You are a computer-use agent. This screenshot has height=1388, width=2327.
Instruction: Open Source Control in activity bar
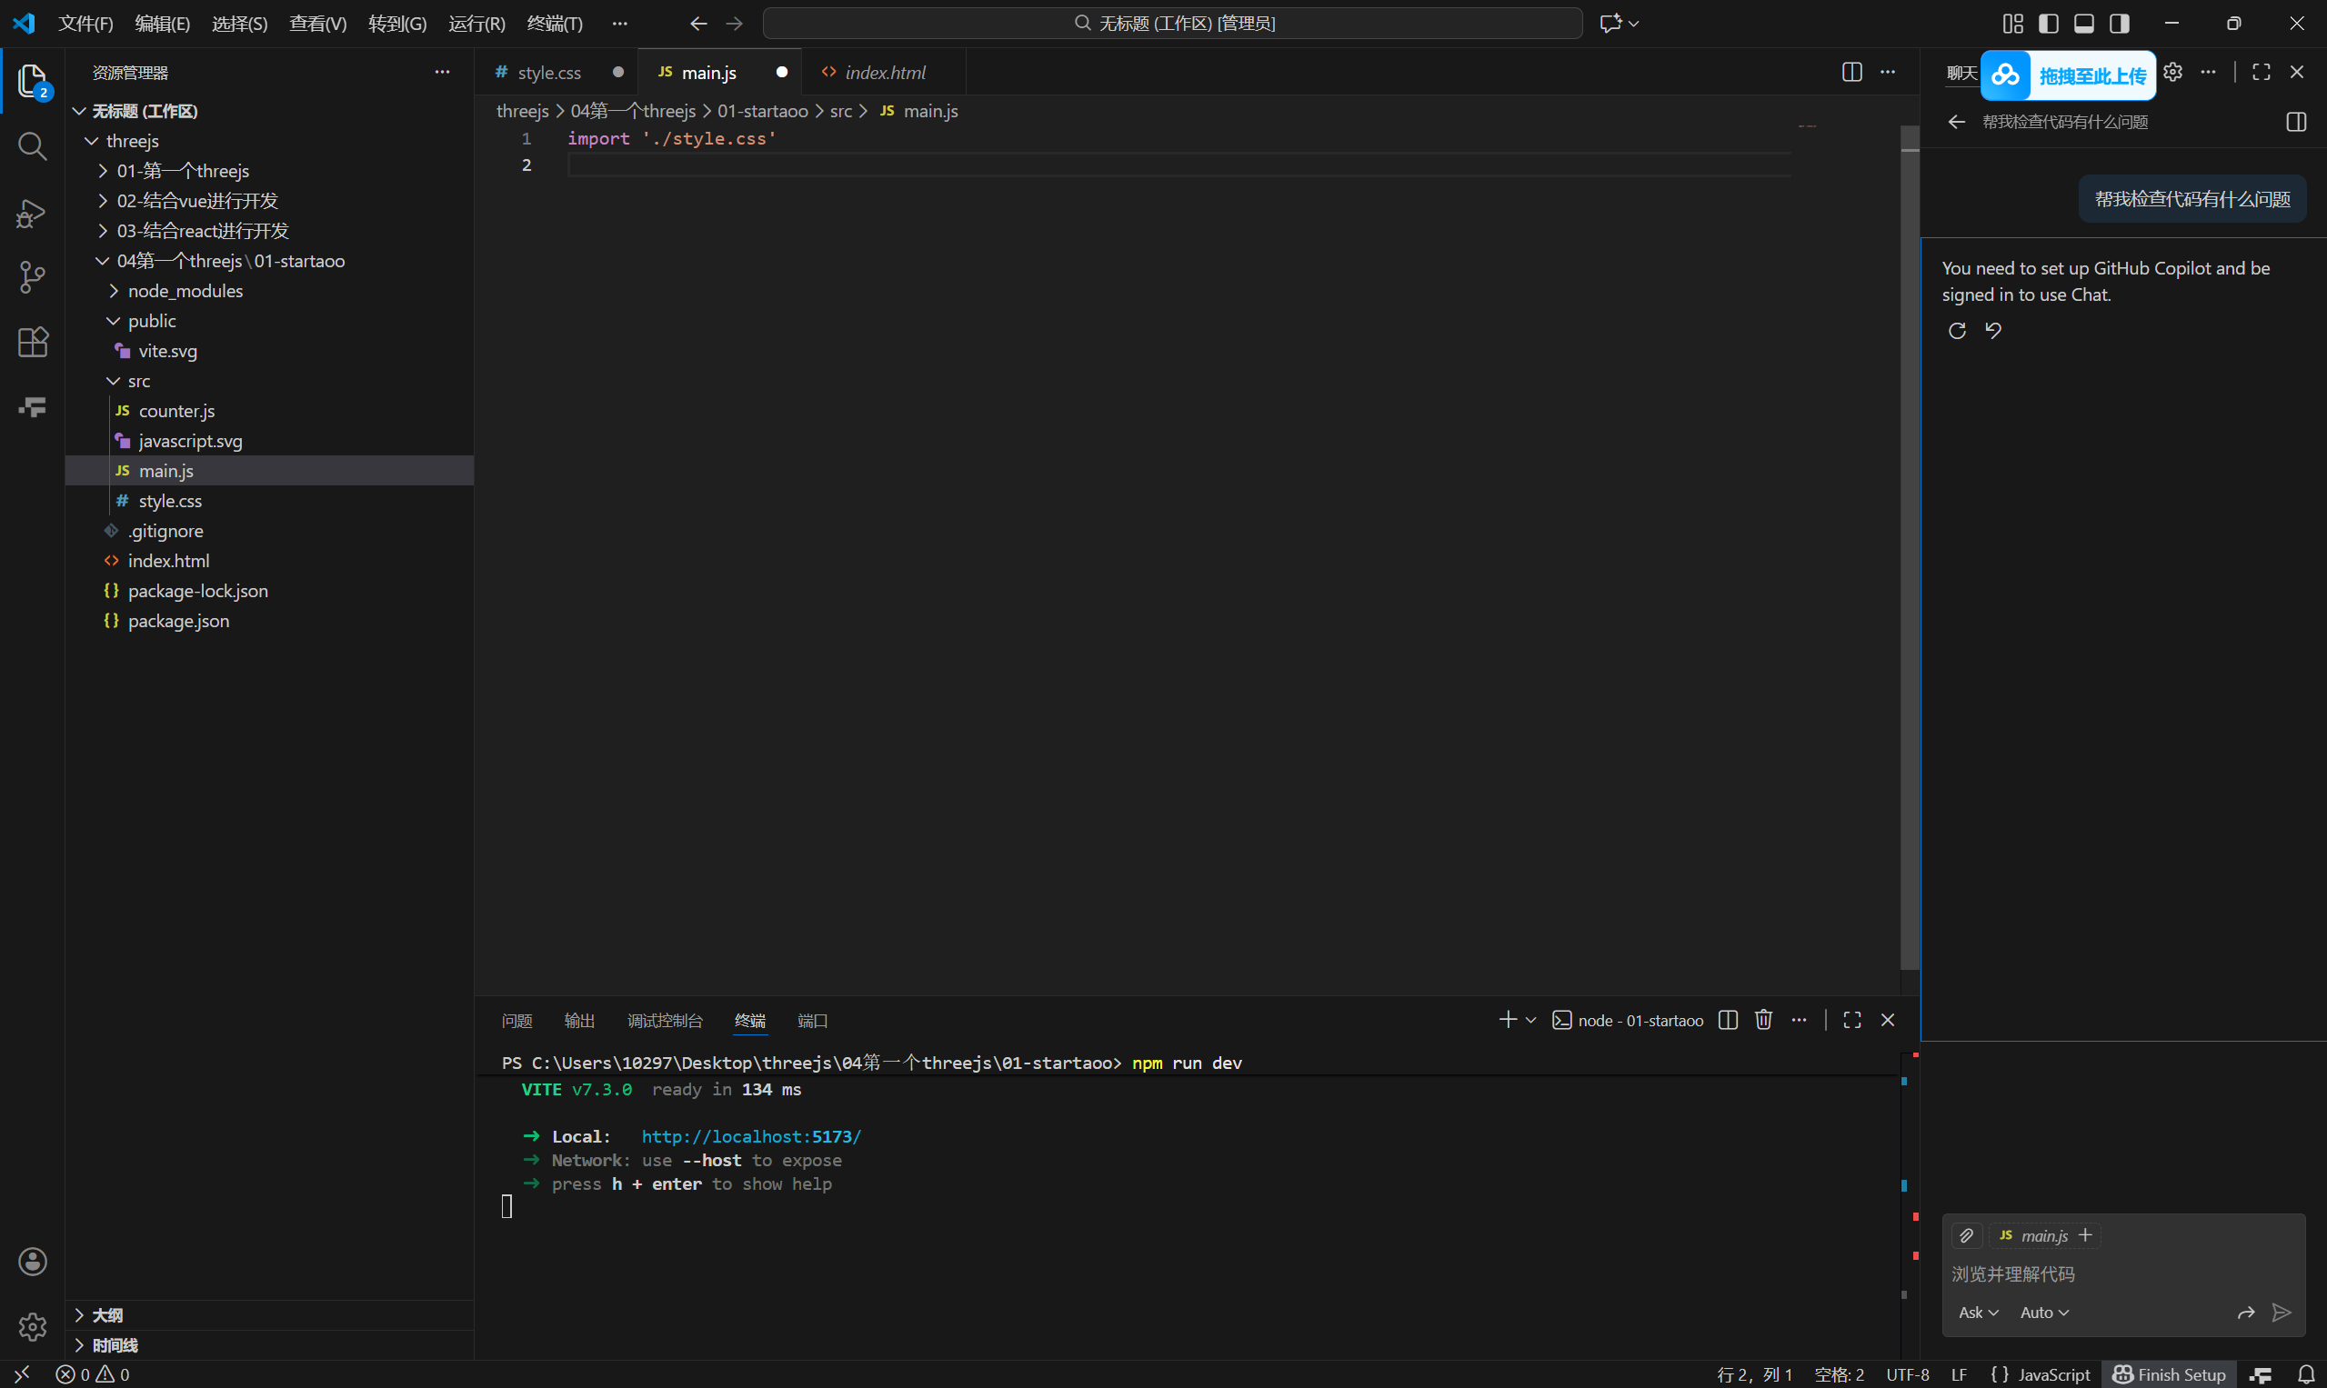[x=32, y=277]
